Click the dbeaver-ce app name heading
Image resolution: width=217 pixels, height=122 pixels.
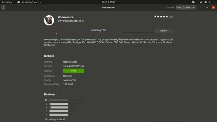tap(66, 17)
